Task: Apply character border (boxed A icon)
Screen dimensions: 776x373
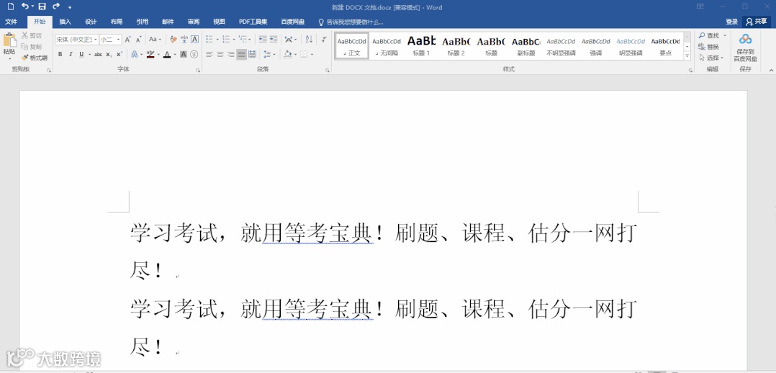Action: (194, 39)
